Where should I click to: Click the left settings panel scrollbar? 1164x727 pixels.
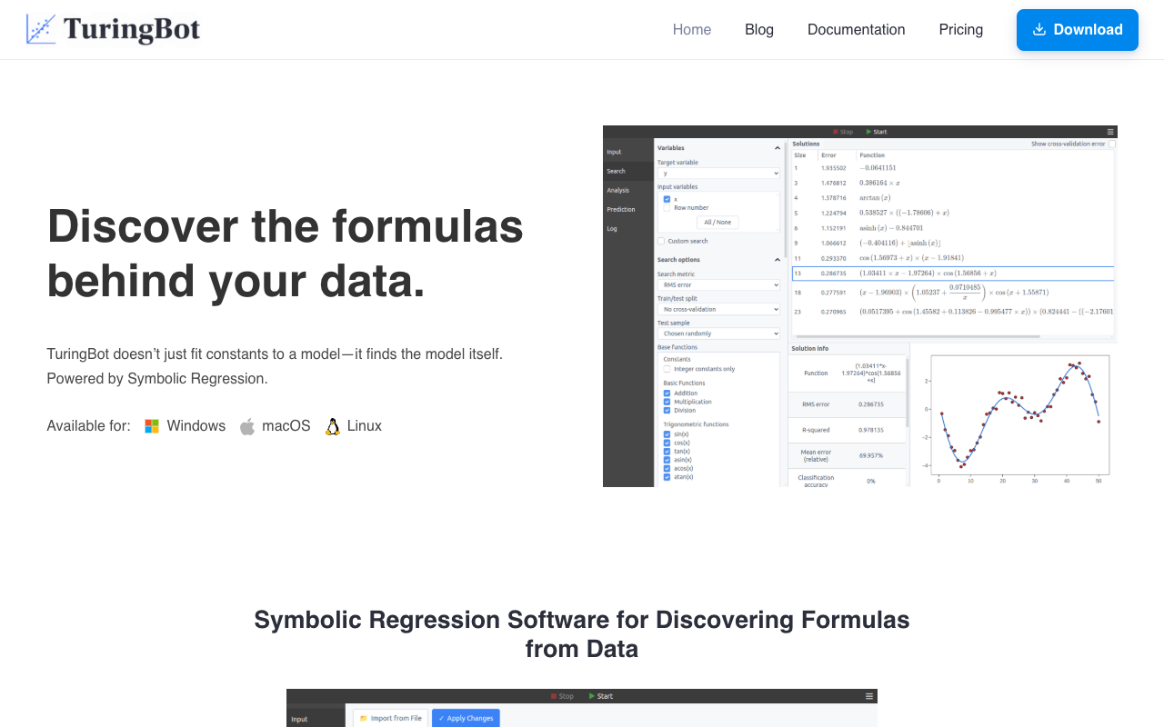click(785, 198)
